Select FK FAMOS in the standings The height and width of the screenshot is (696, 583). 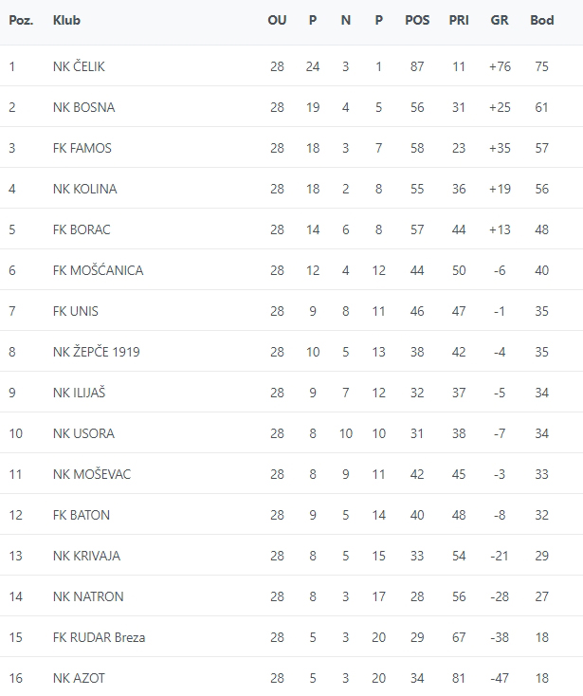click(82, 148)
